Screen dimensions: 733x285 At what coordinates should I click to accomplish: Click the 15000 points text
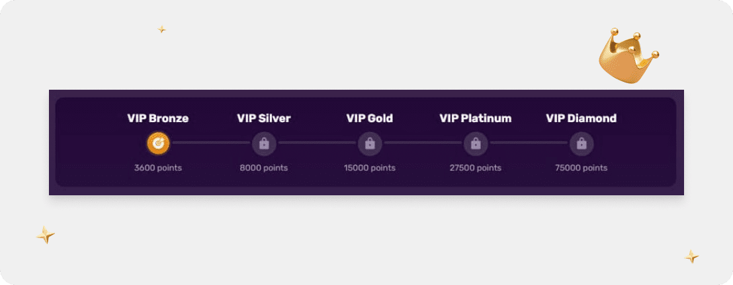370,168
